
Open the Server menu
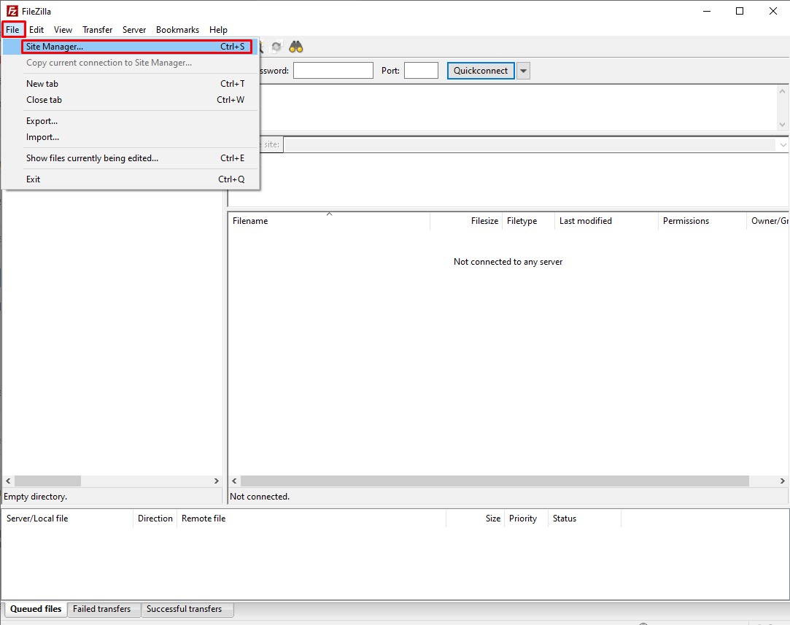tap(134, 30)
